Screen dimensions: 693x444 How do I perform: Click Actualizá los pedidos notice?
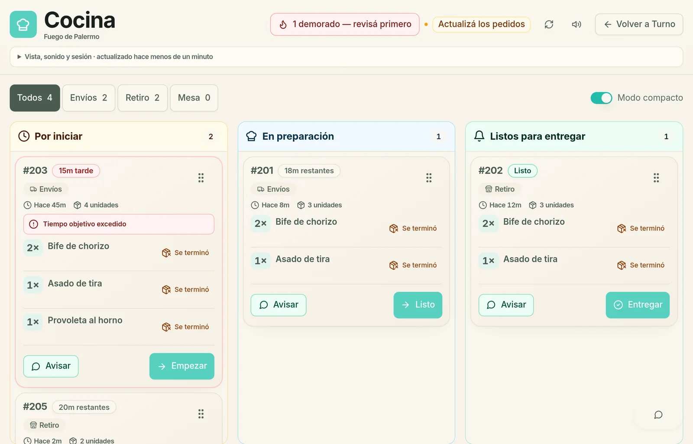point(481,24)
